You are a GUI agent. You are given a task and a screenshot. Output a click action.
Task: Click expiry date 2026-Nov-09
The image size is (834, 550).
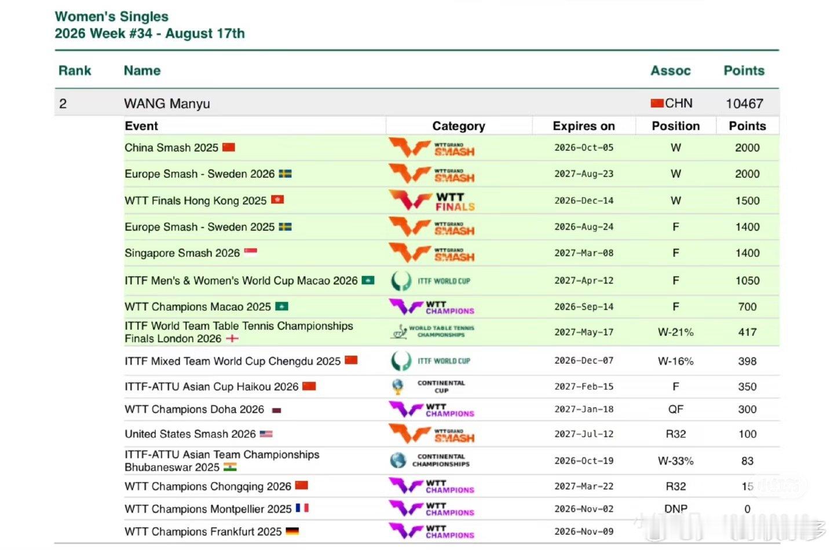[584, 531]
